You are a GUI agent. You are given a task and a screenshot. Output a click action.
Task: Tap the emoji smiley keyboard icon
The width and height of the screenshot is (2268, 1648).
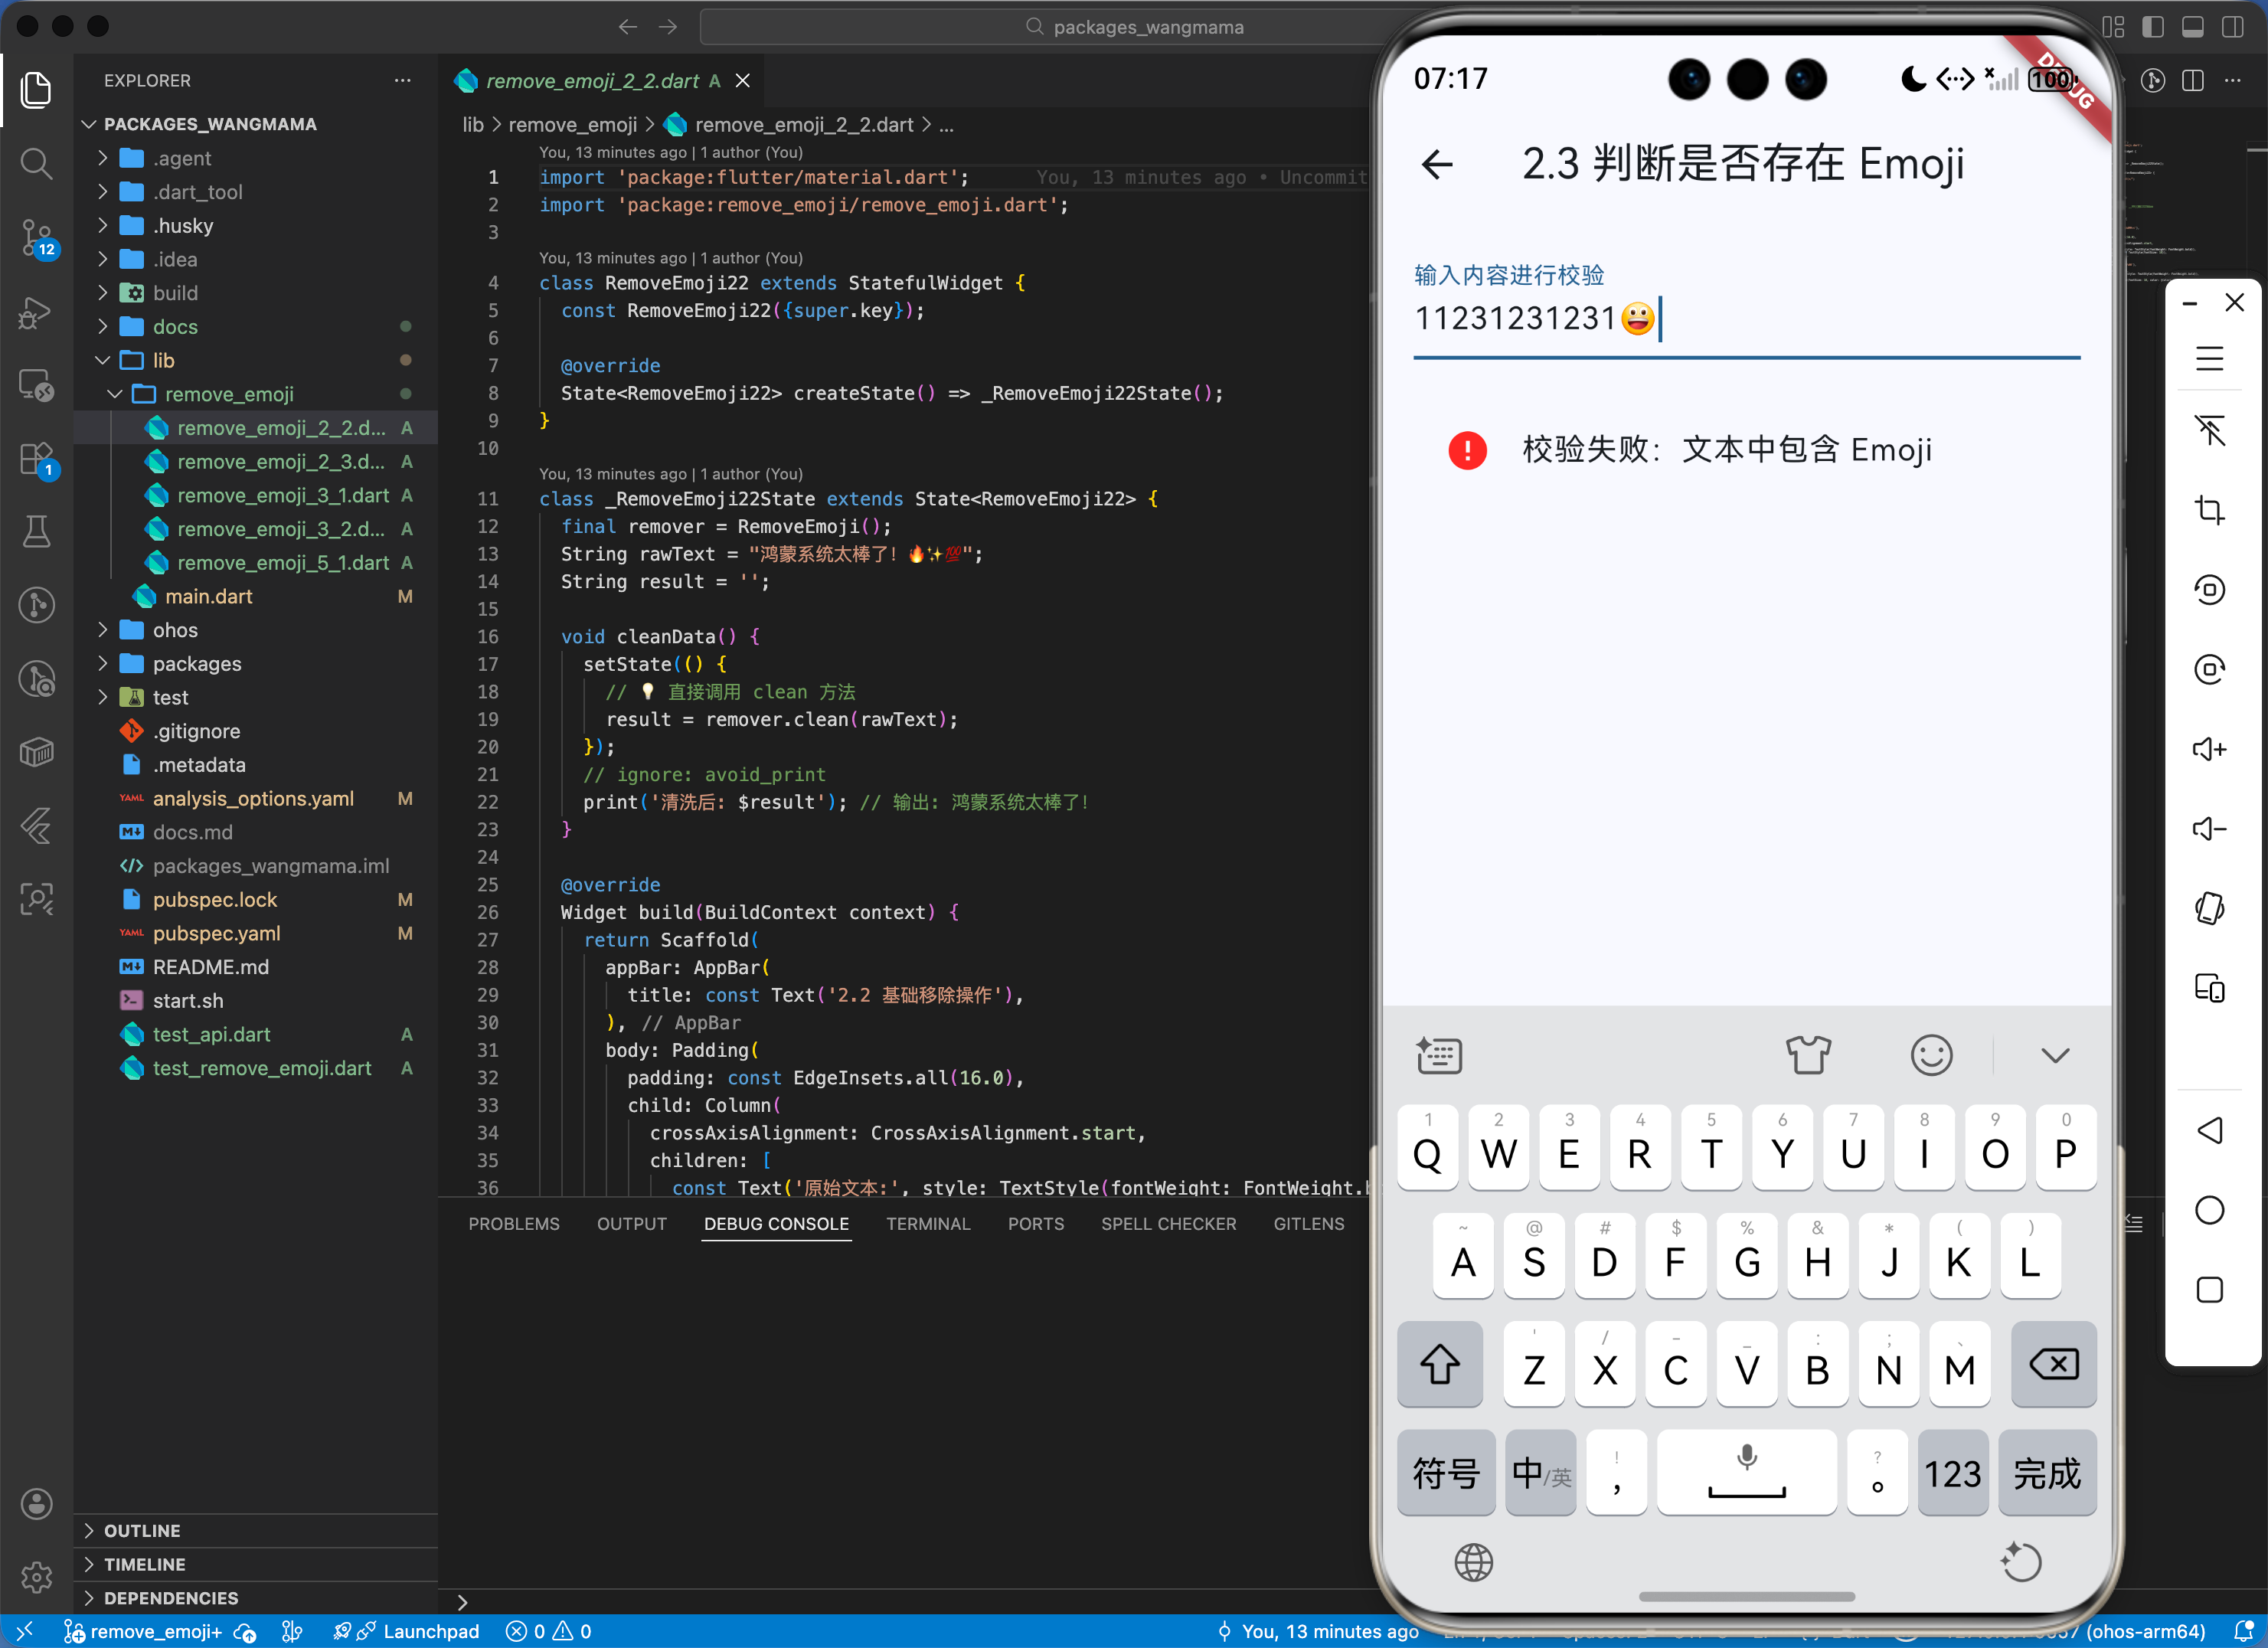[1930, 1055]
